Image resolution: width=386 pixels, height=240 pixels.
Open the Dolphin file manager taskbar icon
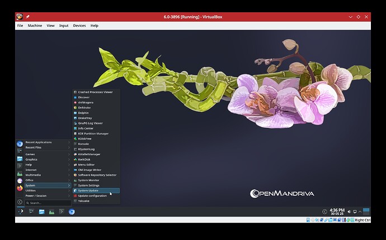(41, 212)
